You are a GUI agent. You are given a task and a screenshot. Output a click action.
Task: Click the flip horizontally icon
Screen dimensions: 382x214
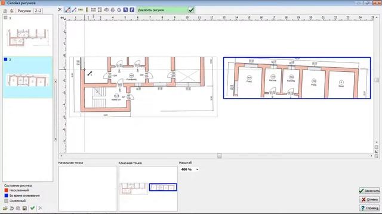pyautogui.click(x=106, y=10)
